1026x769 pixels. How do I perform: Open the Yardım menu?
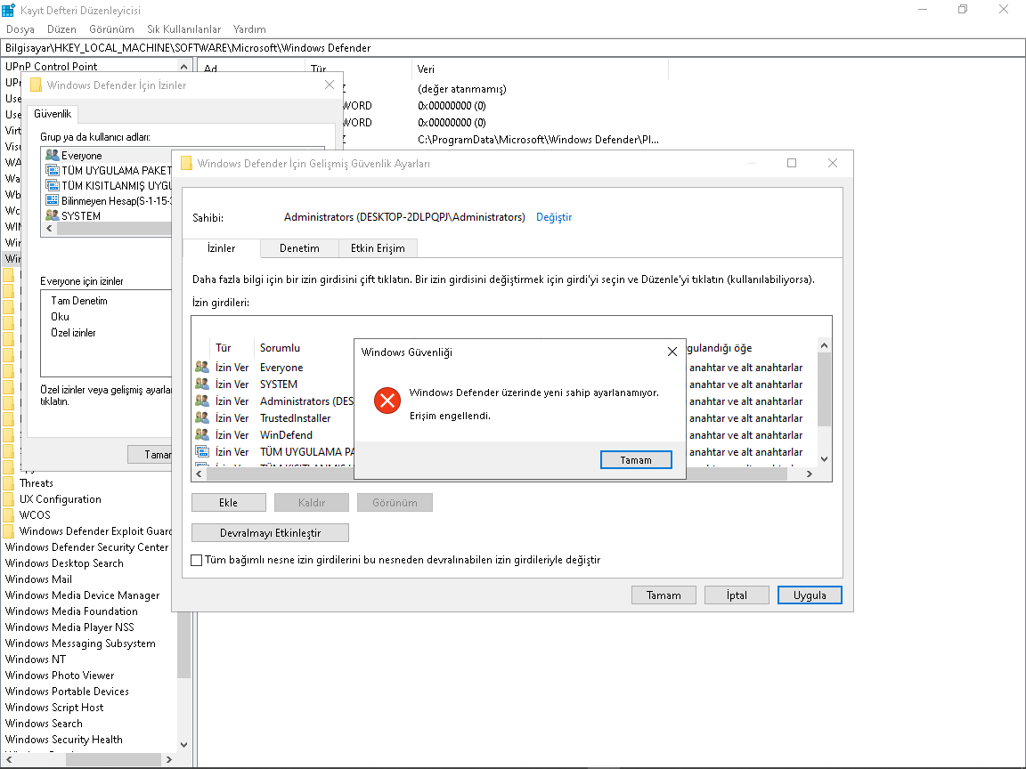click(249, 29)
